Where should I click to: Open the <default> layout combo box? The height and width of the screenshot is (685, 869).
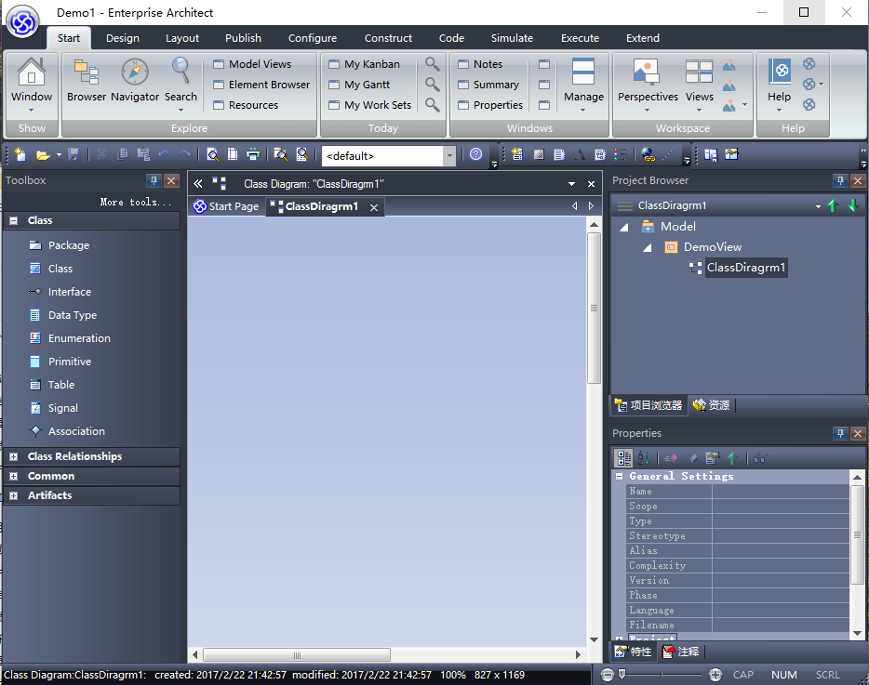tap(389, 156)
